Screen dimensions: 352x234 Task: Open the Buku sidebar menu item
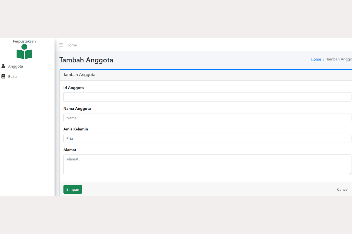point(12,77)
